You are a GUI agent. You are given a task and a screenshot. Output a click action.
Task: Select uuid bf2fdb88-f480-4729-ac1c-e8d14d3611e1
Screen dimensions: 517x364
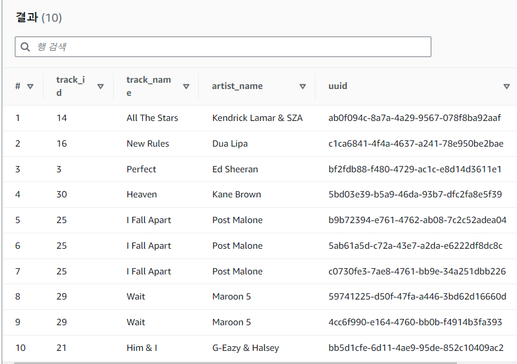(x=415, y=169)
